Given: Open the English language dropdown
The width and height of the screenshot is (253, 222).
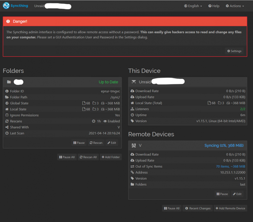Looking at the screenshot, I should (193, 6).
